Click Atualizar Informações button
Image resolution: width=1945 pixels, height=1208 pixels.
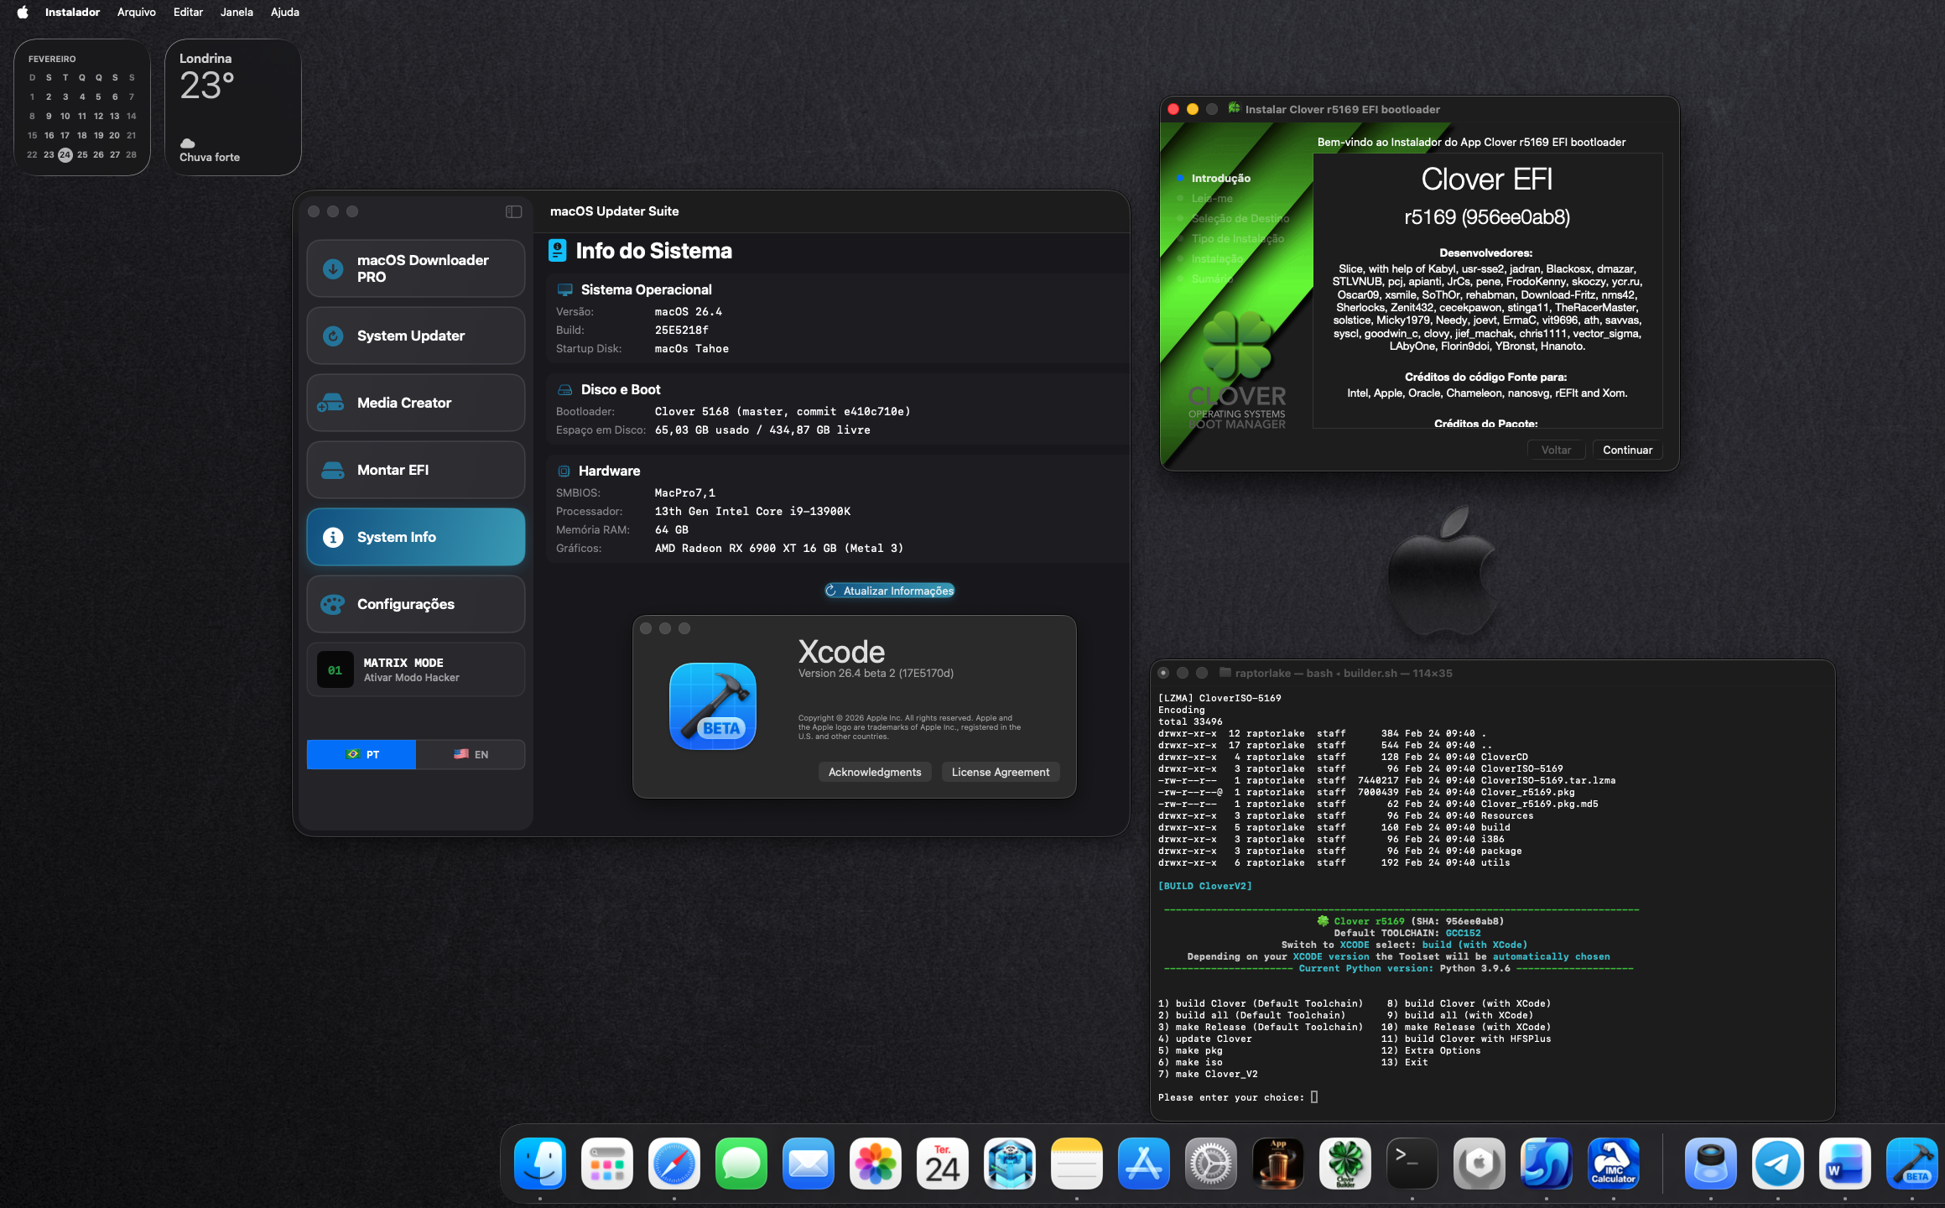click(889, 591)
